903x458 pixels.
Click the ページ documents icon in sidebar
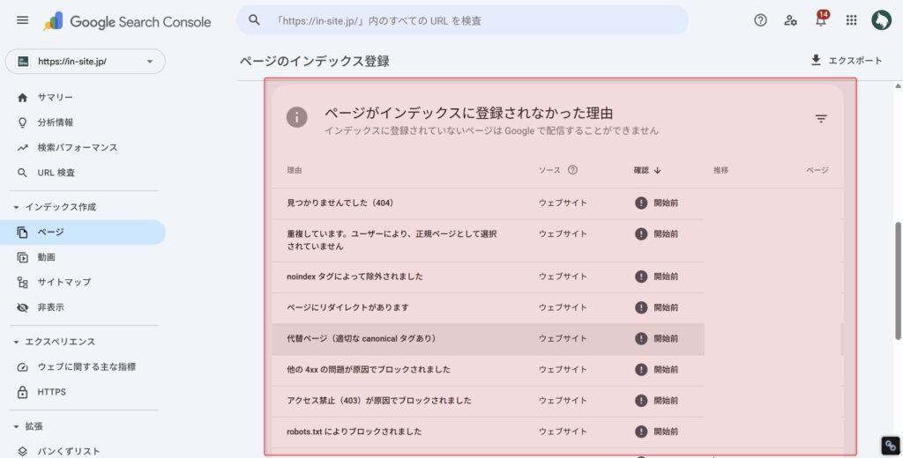point(22,233)
